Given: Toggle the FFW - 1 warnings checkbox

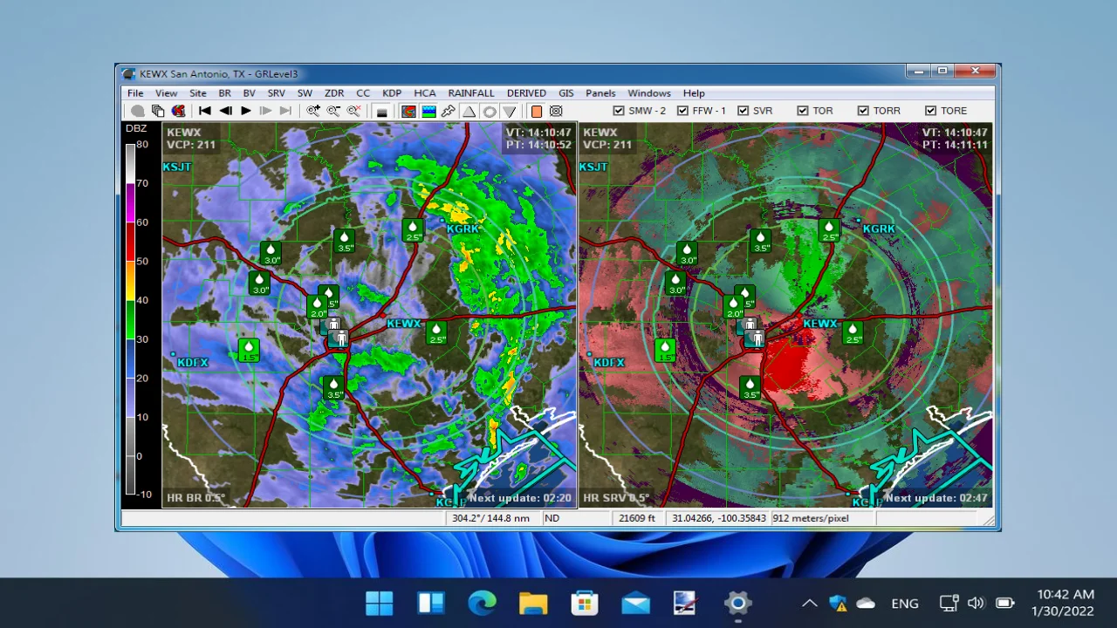Looking at the screenshot, I should click(682, 111).
